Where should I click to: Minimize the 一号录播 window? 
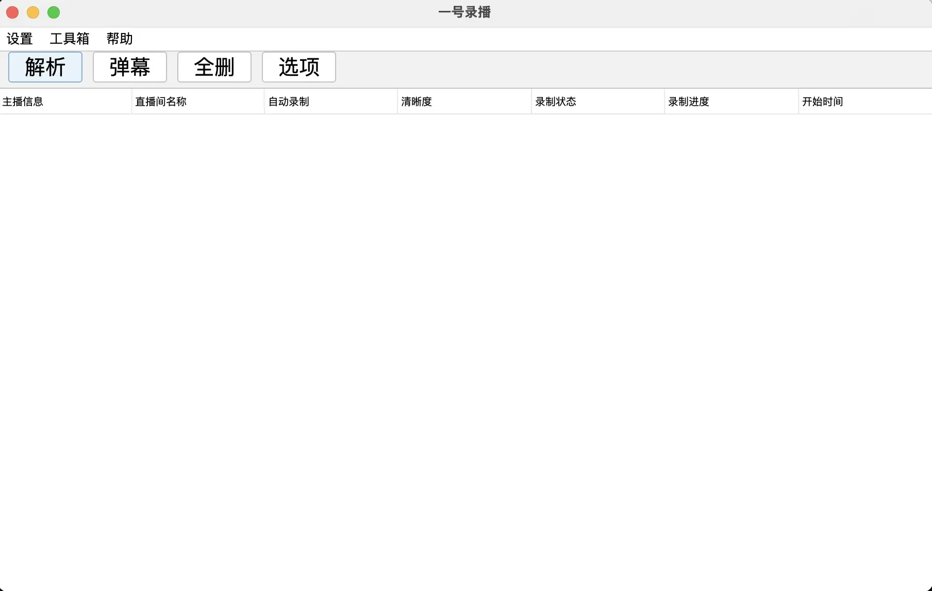(x=32, y=12)
